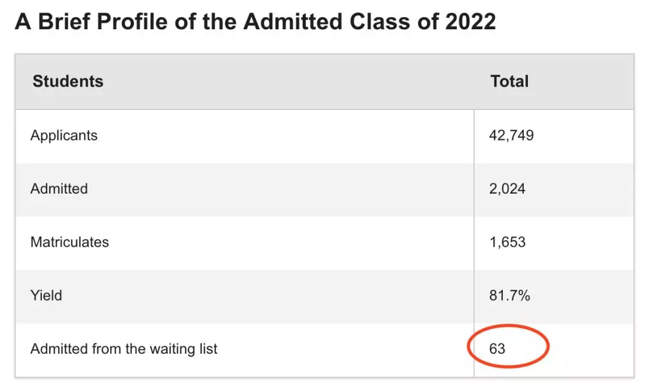
Task: Click the applicants total 42,749
Action: pos(511,136)
